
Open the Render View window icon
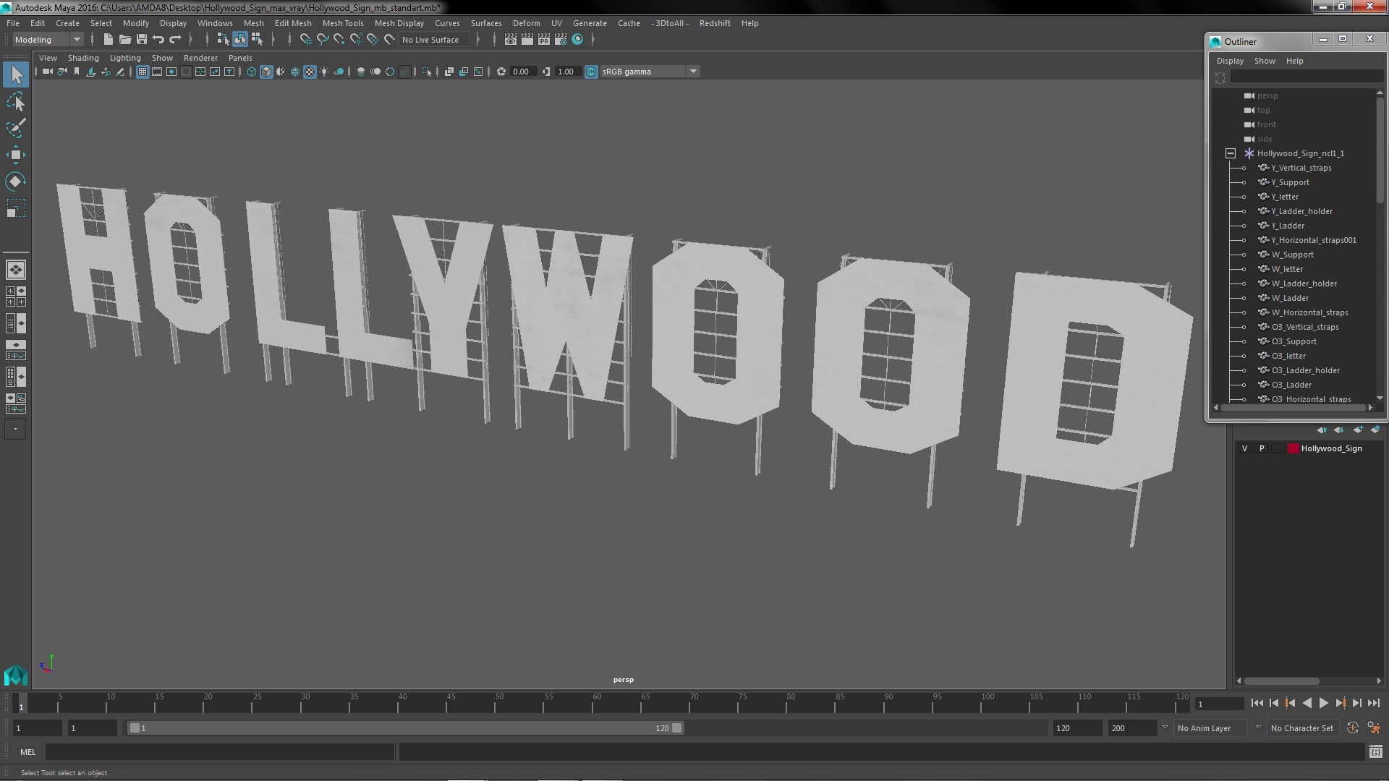click(511, 40)
